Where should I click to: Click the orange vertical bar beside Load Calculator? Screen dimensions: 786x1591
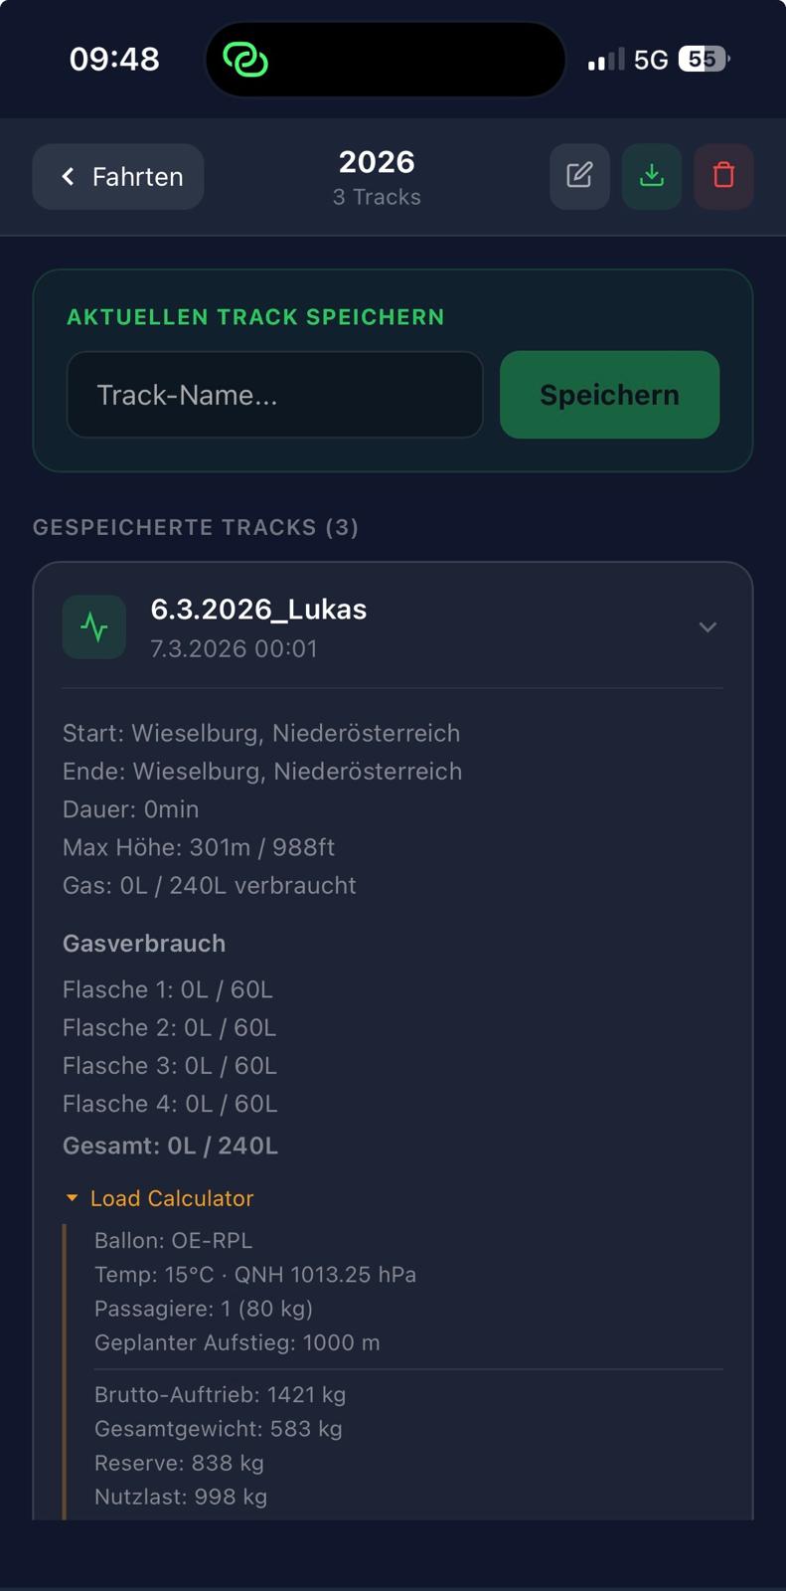tap(66, 1372)
